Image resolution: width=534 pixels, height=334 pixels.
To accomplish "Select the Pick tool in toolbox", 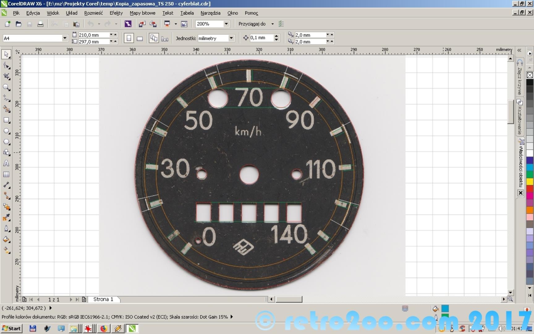I will (6, 54).
